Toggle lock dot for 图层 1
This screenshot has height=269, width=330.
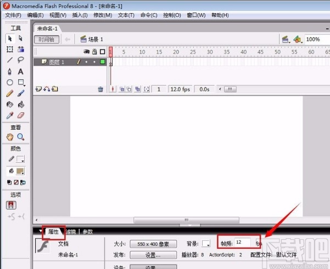94,62
